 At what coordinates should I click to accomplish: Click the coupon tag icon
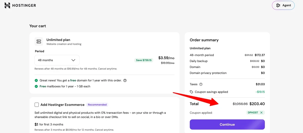click(x=191, y=92)
